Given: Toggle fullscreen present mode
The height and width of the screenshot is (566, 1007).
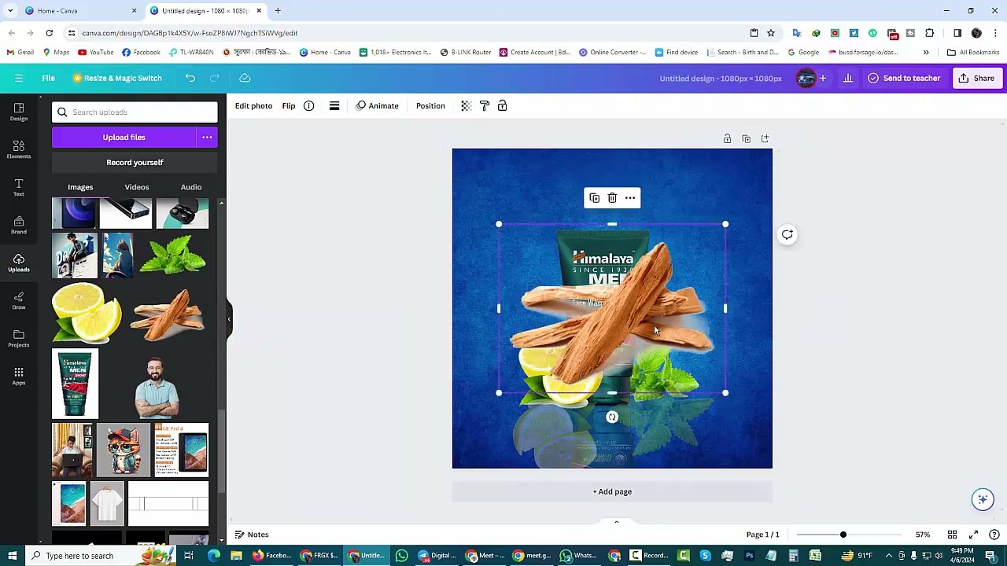Looking at the screenshot, I should pyautogui.click(x=973, y=535).
